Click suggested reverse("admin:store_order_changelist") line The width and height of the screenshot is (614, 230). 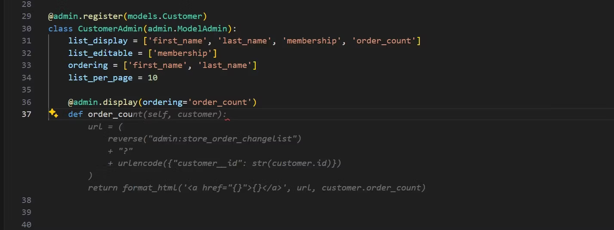205,139
